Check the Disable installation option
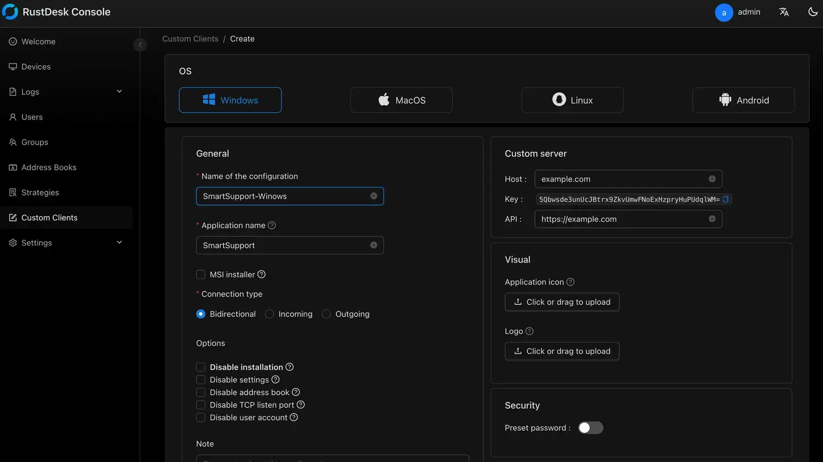Image resolution: width=823 pixels, height=462 pixels. point(201,367)
